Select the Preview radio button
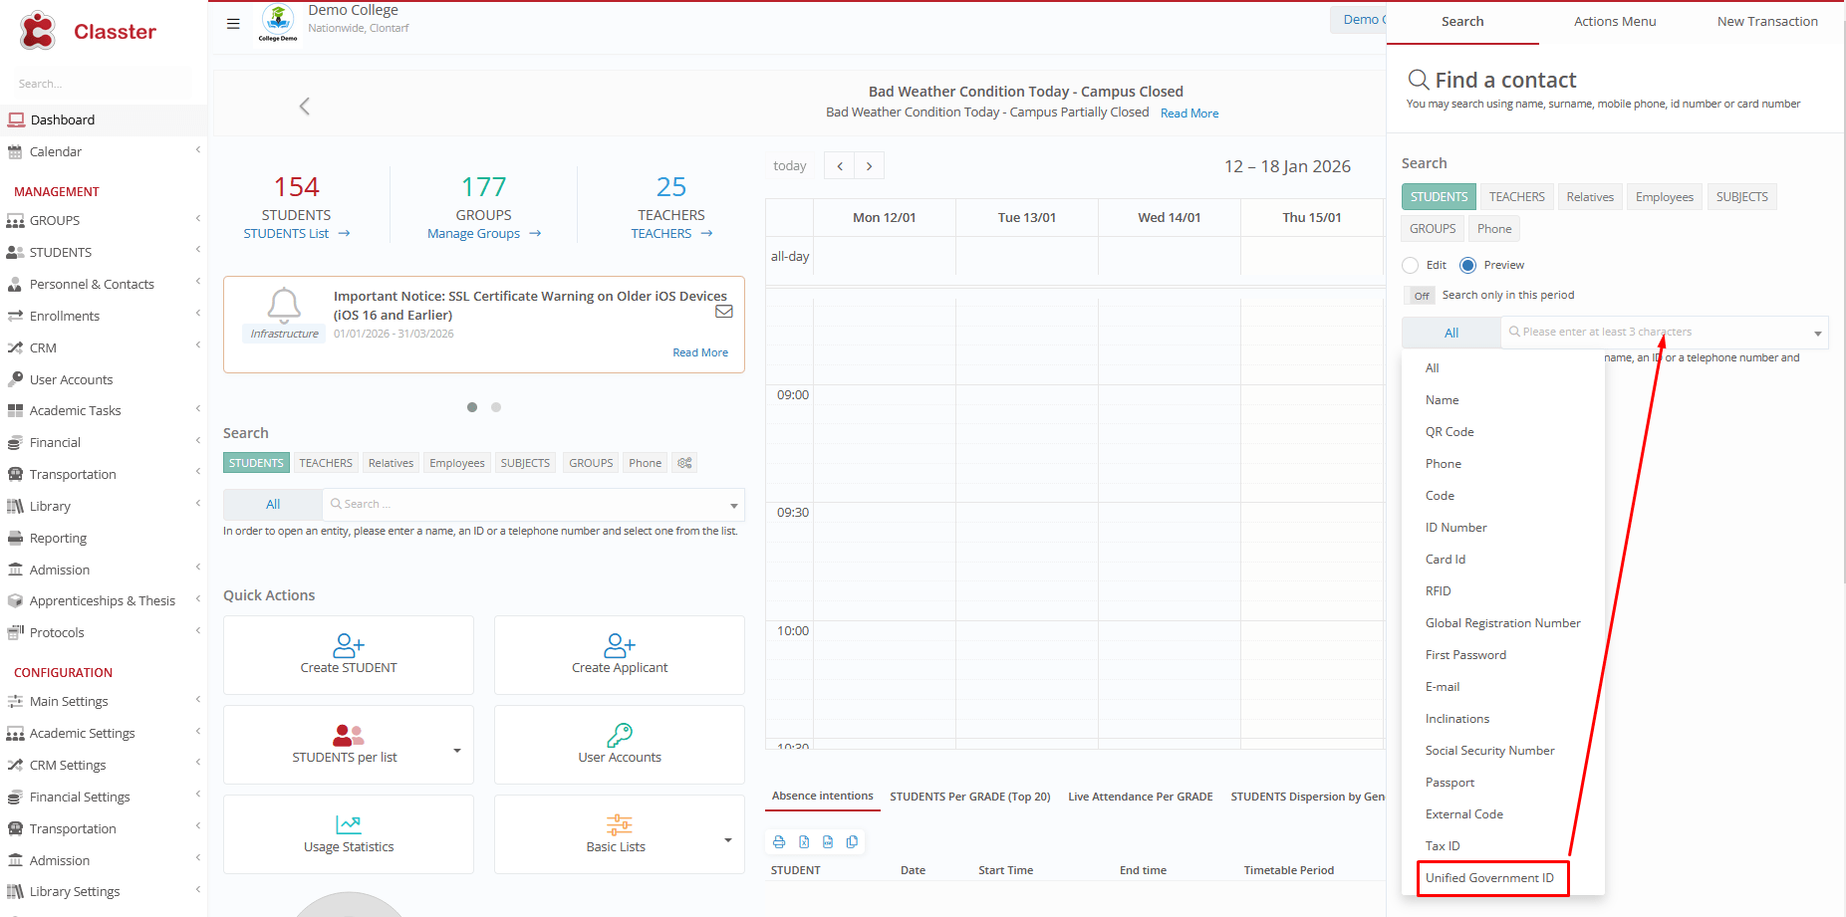Viewport: 1846px width, 917px height. click(x=1467, y=265)
